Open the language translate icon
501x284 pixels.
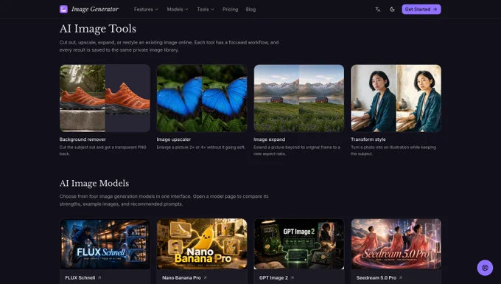point(378,10)
